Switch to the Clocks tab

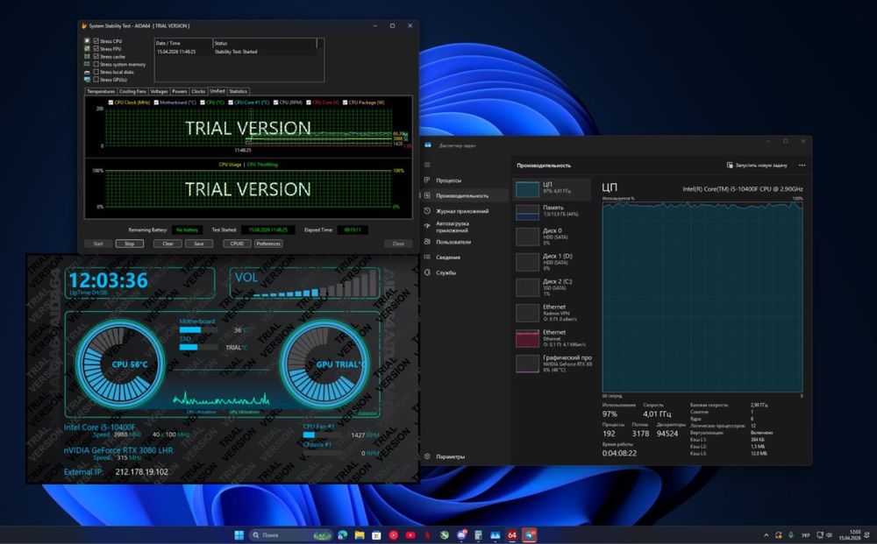[198, 91]
